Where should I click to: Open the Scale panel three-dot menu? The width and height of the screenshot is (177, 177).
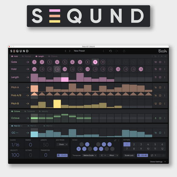[118, 140]
